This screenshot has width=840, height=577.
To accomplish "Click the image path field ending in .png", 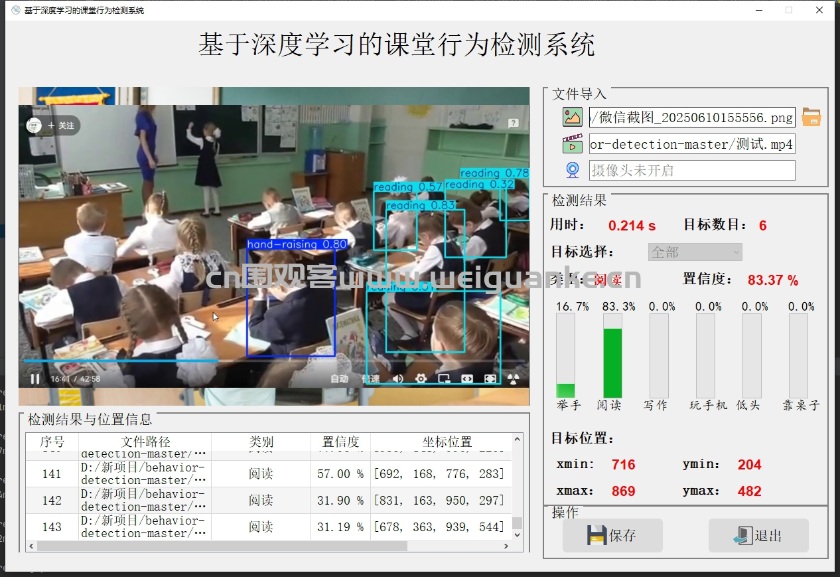I will 692,118.
